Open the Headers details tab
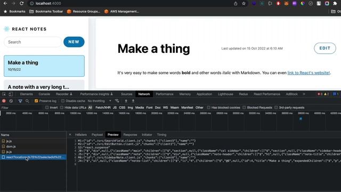 tap(80, 135)
